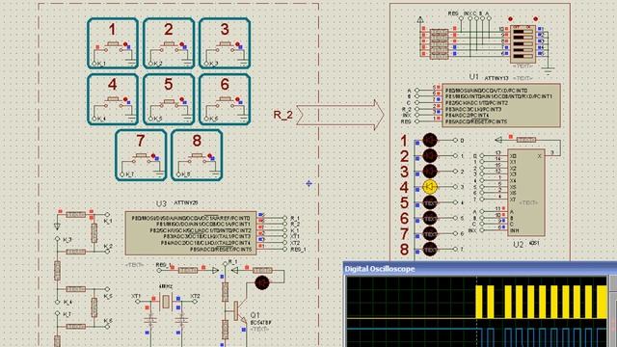
Task: Click push button 7 labeled K_7
Action: [x=141, y=155]
